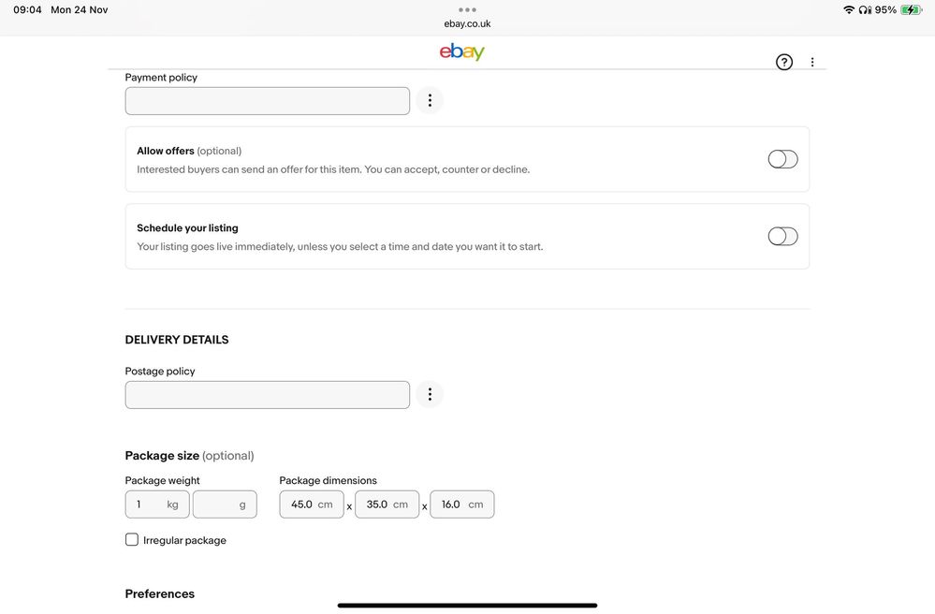Edit the 16.0 cm height field
Viewport: 935px width, 614px height.
coord(461,504)
